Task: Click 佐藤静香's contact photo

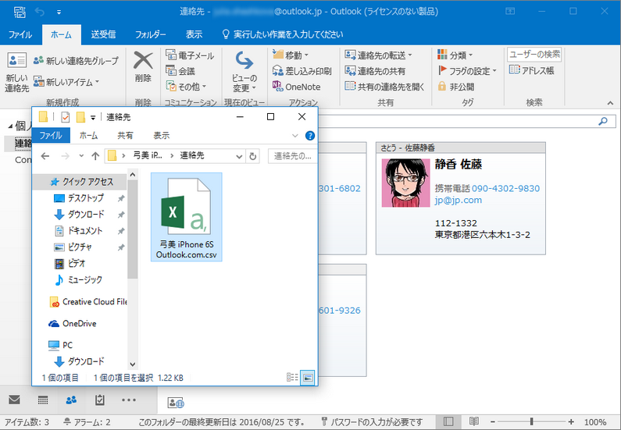Action: (x=405, y=183)
